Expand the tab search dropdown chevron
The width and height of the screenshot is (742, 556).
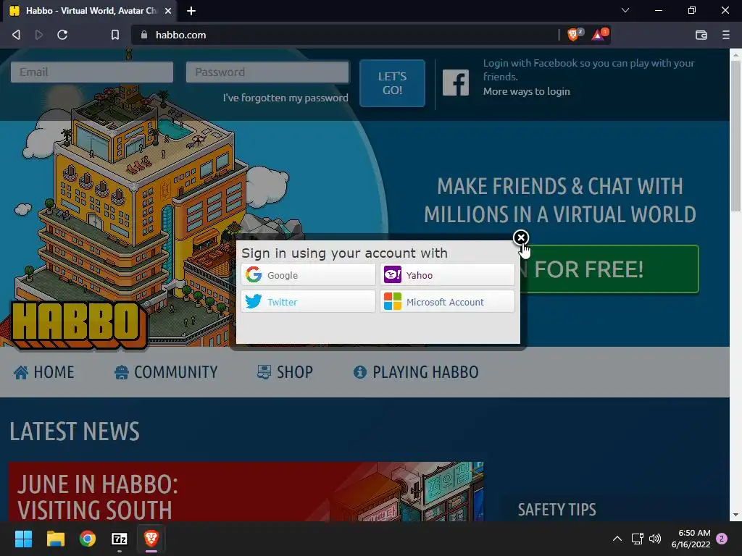pos(625,10)
